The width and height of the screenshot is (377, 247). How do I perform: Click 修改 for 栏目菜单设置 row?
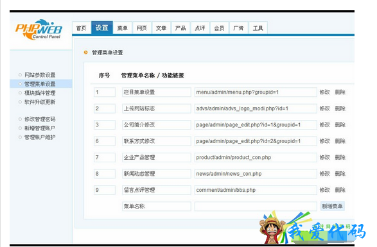click(324, 92)
